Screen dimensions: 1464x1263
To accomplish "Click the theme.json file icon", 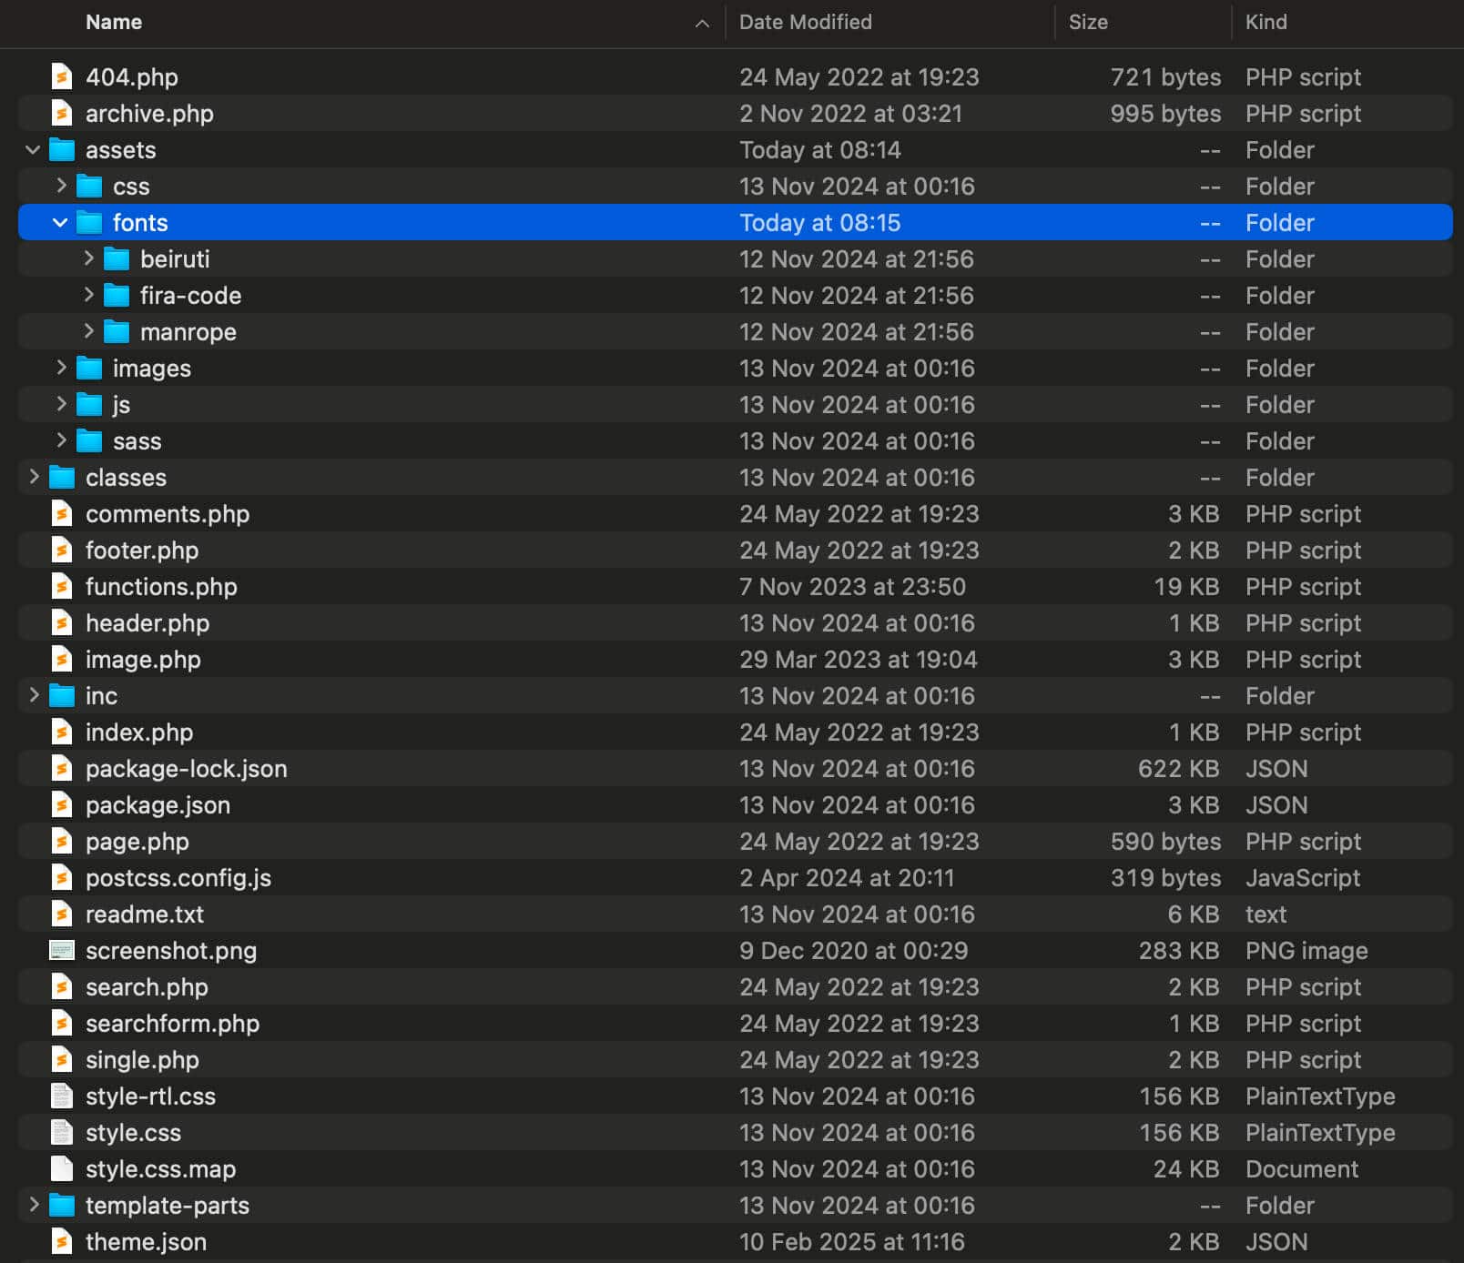I will pyautogui.click(x=61, y=1241).
